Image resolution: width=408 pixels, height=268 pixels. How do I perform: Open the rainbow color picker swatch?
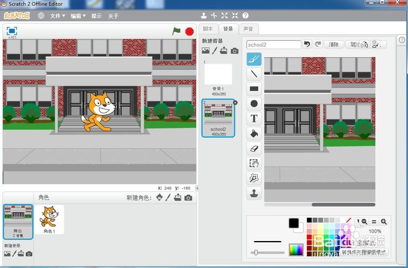point(296,250)
